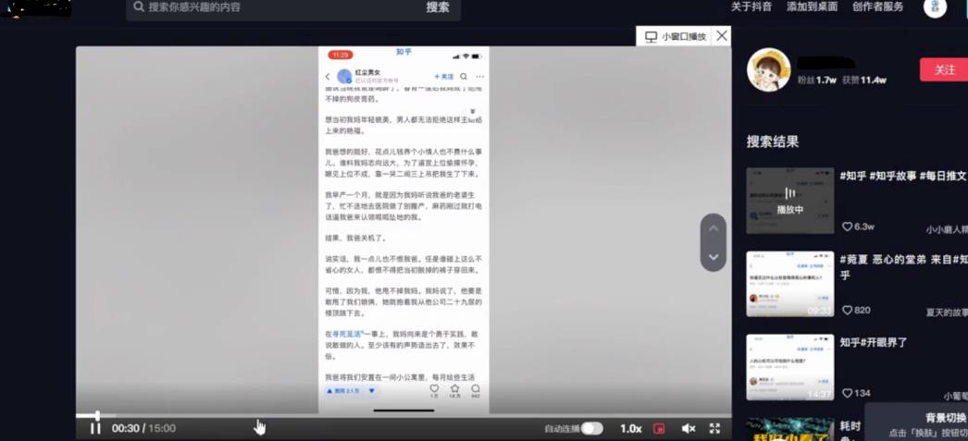
Task: Click the 小窗口播放 mini-window button
Action: click(675, 36)
